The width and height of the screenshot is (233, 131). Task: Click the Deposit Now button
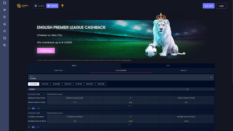[46, 51]
